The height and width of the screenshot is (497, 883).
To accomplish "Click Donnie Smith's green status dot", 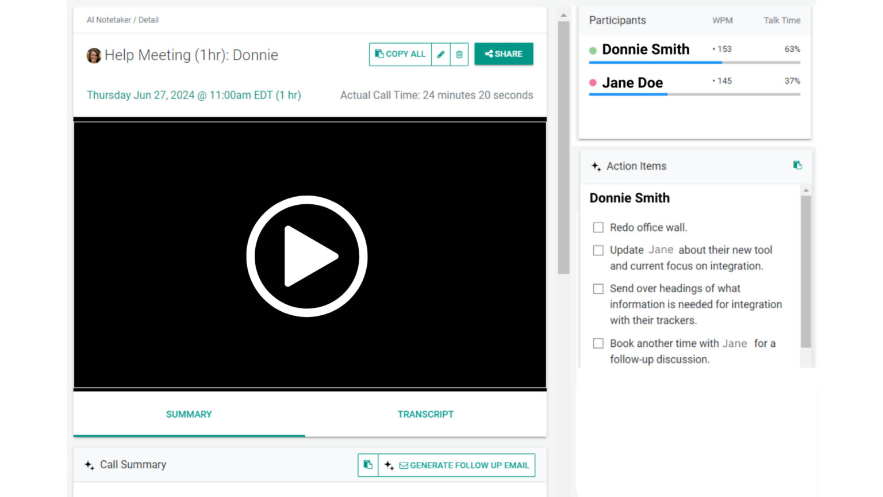I will tap(593, 51).
